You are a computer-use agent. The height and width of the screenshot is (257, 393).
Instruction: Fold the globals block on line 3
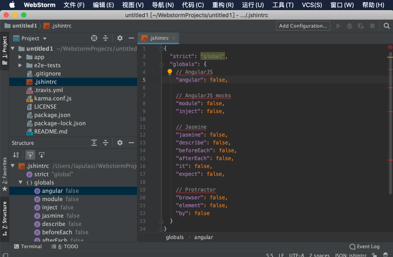pos(161,65)
